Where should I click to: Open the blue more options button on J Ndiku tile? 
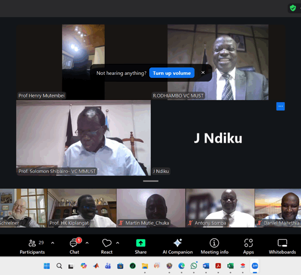click(280, 106)
